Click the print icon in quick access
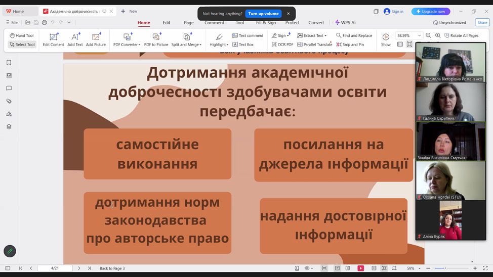Image resolution: width=493 pixels, height=277 pixels. pos(45,23)
